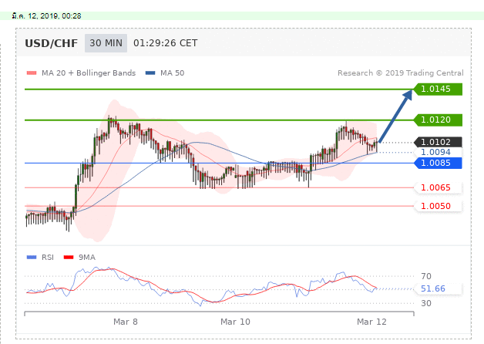Click the RSI 30 level label
The width and height of the screenshot is (484, 344).
click(x=426, y=303)
